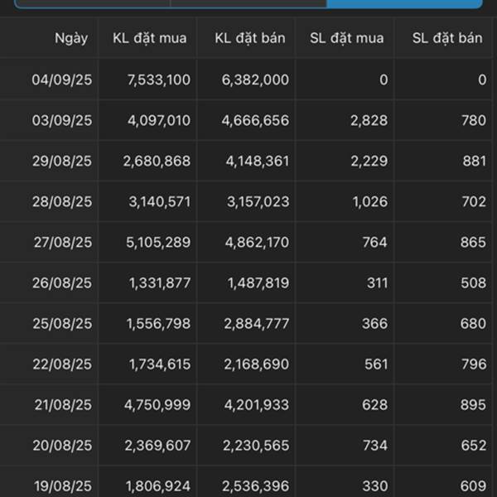Click the SL đặt mua header
This screenshot has height=497, width=497.
tap(347, 38)
